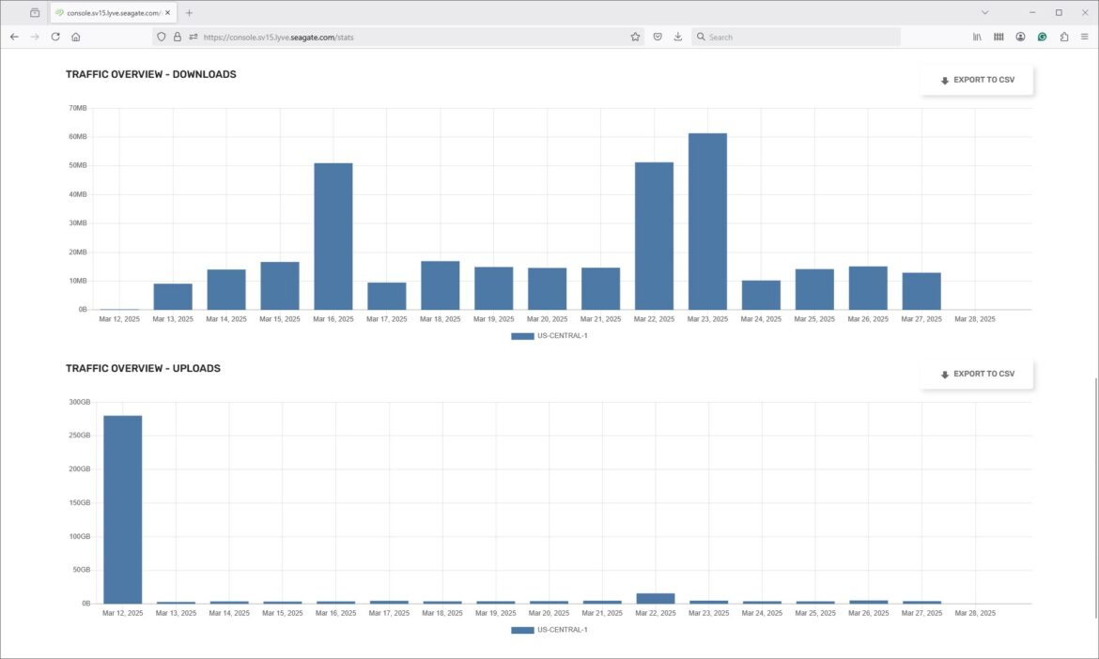Click the browser Back arrow
1099x659 pixels.
14,37
